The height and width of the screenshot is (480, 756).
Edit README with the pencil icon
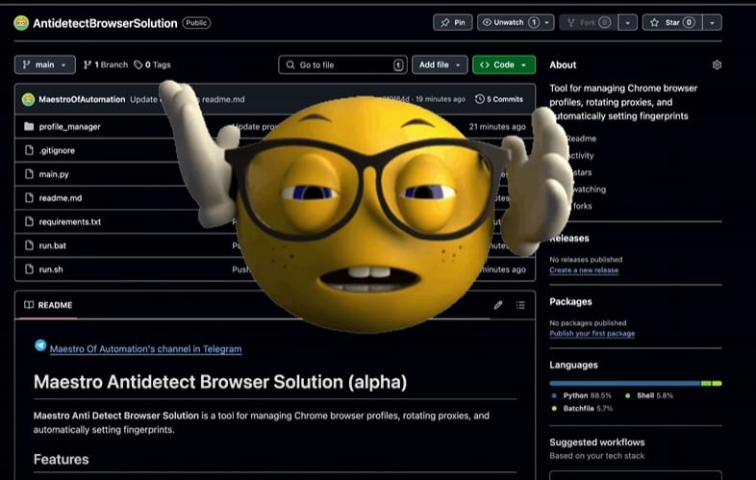coord(498,305)
